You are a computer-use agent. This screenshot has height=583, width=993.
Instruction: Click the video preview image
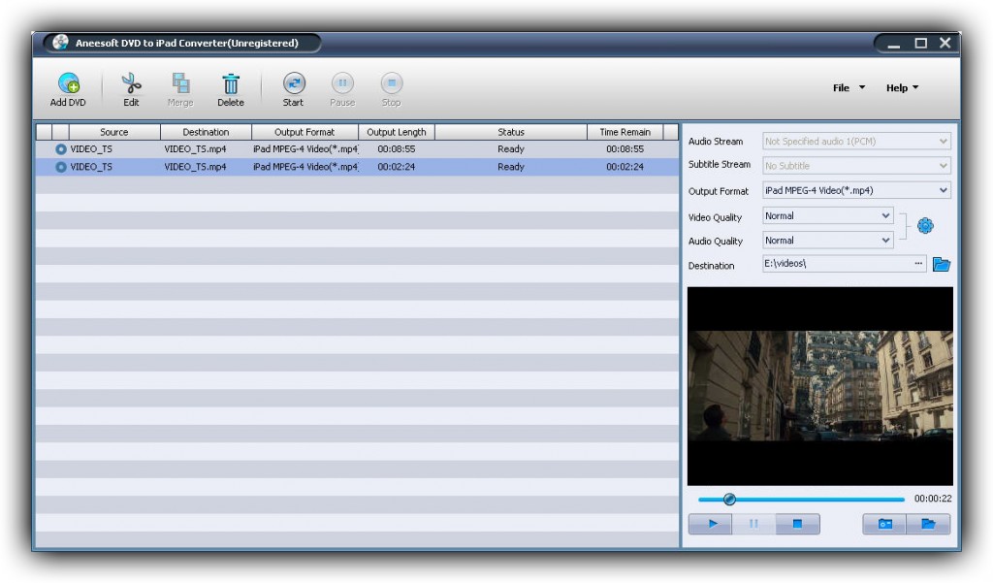tap(820, 386)
